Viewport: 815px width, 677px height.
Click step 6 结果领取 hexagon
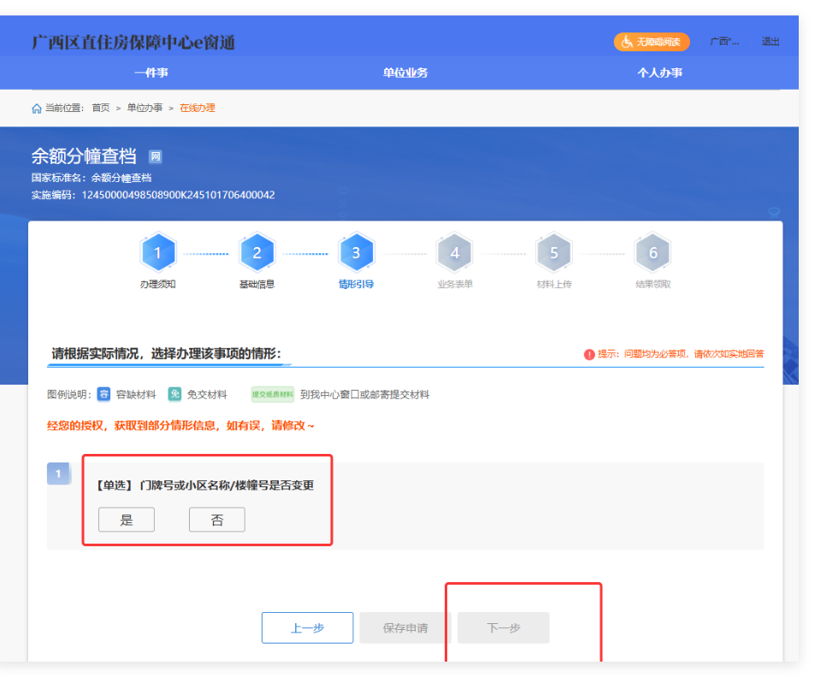click(653, 253)
